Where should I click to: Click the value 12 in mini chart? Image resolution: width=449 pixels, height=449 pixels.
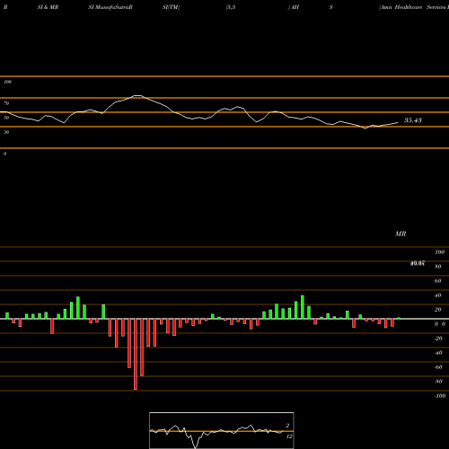click(x=289, y=436)
